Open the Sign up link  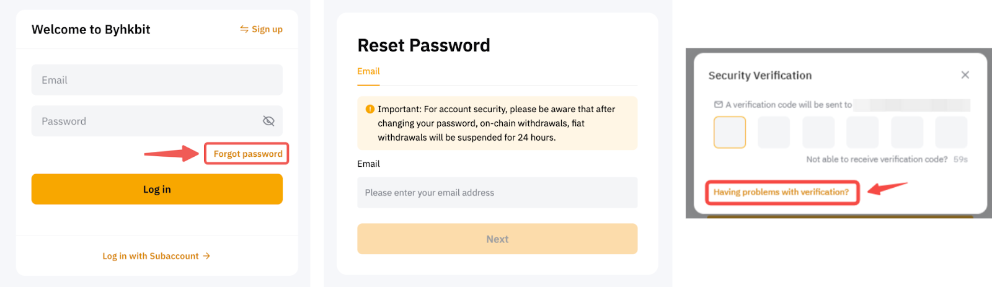click(267, 29)
